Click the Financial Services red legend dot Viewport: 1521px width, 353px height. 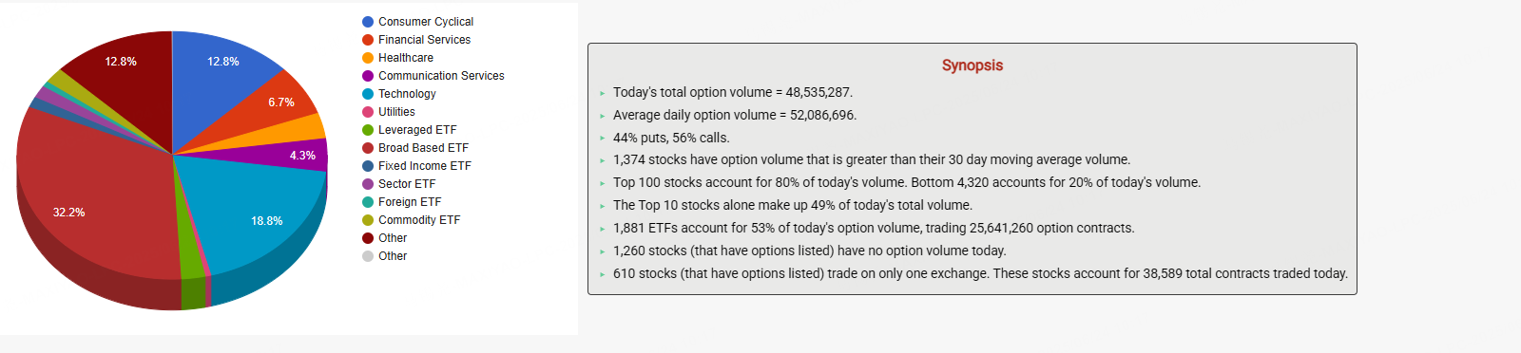pyautogui.click(x=368, y=40)
